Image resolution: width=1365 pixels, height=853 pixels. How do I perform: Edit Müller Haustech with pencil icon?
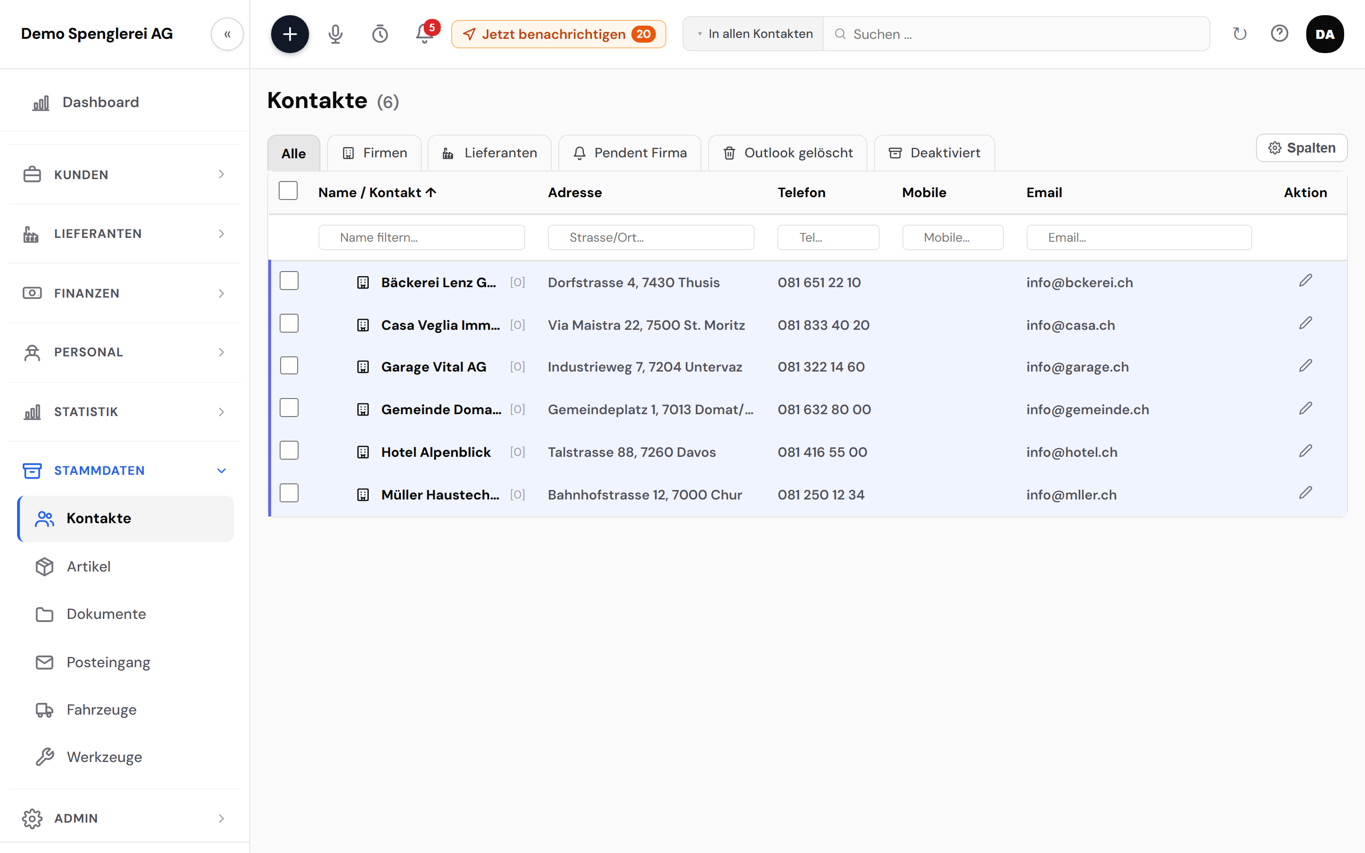[x=1305, y=493]
